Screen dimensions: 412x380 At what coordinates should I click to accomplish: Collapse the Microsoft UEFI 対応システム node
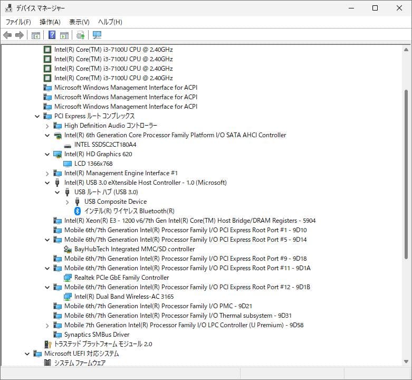[27, 354]
